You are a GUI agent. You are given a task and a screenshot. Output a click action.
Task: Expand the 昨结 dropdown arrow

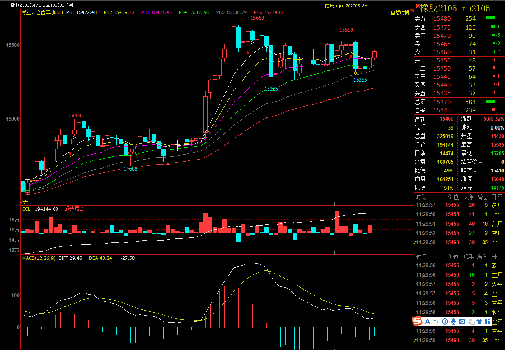click(x=475, y=171)
